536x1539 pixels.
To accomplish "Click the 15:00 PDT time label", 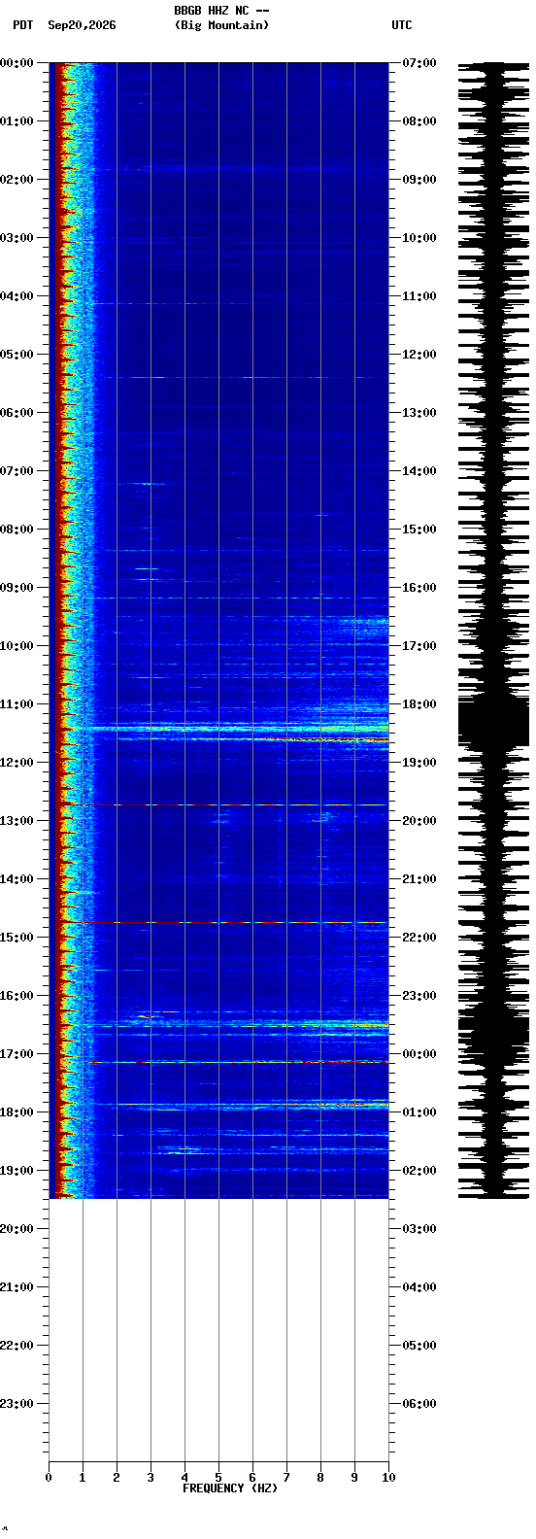I will 17,938.
